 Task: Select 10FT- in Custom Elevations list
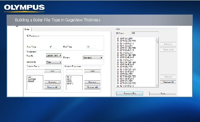69,77
